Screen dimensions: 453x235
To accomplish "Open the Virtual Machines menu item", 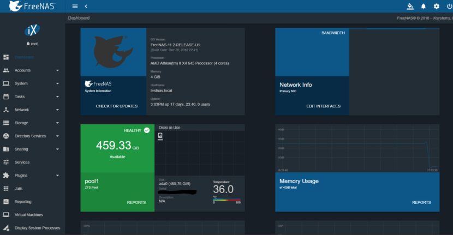I will (x=32, y=215).
